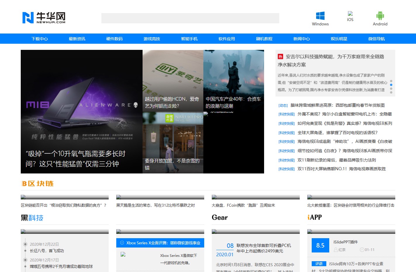
Task: Select the top carousel dot
Action: pos(391,81)
